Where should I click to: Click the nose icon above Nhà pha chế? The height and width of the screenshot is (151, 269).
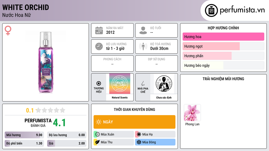[x=143, y=83]
